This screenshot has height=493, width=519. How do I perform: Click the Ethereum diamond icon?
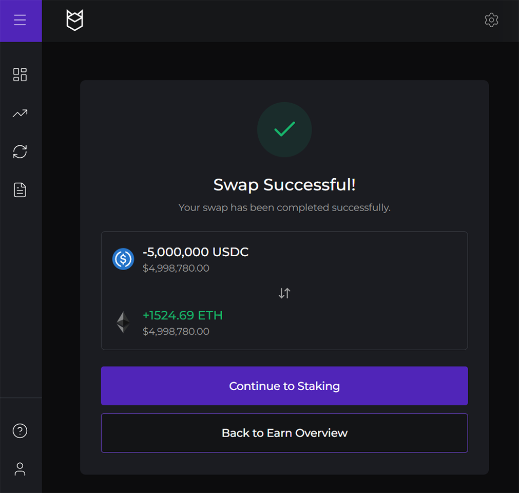(123, 323)
